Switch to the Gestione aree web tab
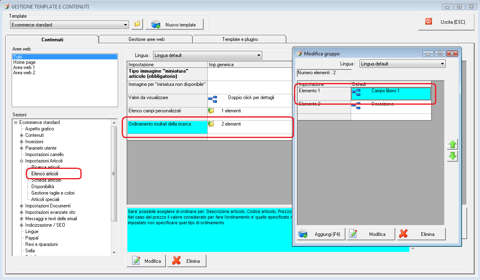Viewport: 480px width, 280px height. [146, 39]
